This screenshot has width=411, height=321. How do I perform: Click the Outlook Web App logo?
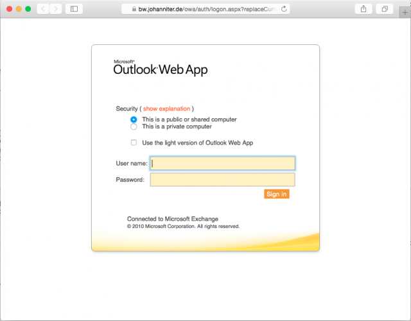point(161,67)
